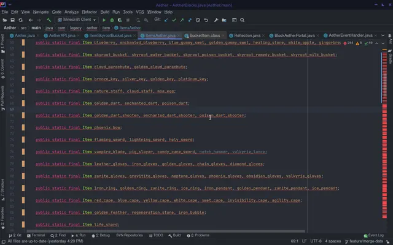Click the Reload from disk icon
393x245 pixels.
point(20,20)
